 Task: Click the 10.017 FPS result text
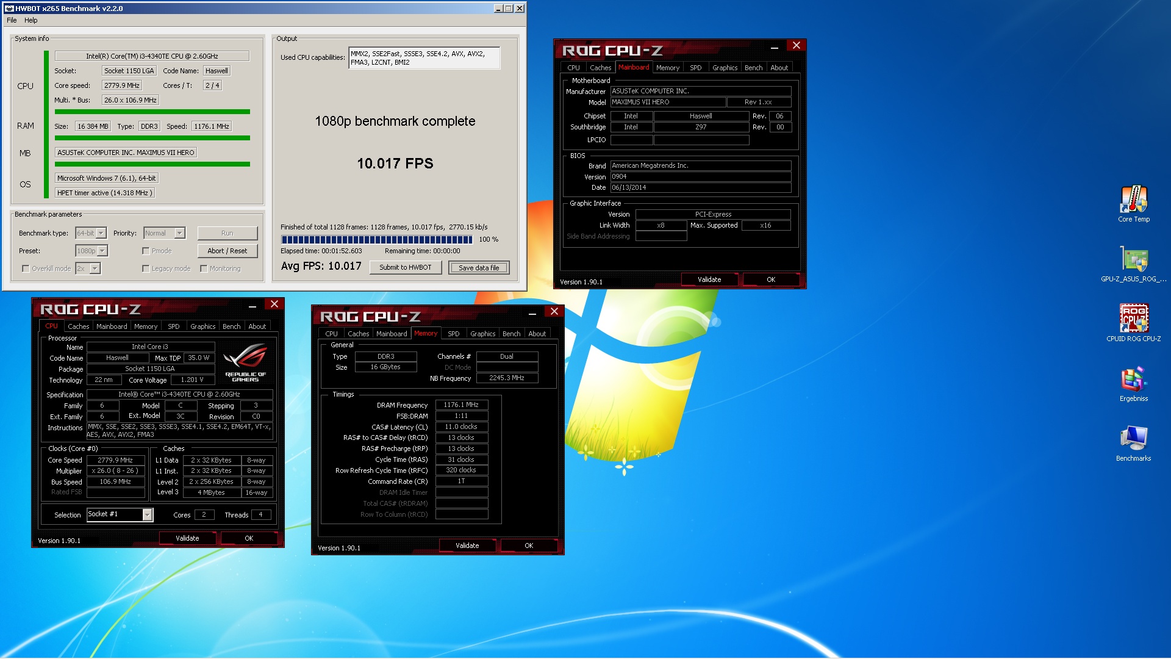(395, 164)
